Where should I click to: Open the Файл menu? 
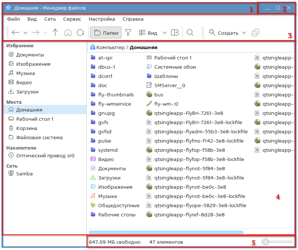[x=13, y=19]
